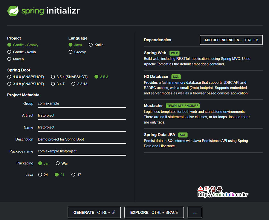
Task: Click the Package name label
Action: pyautogui.click(x=21, y=151)
